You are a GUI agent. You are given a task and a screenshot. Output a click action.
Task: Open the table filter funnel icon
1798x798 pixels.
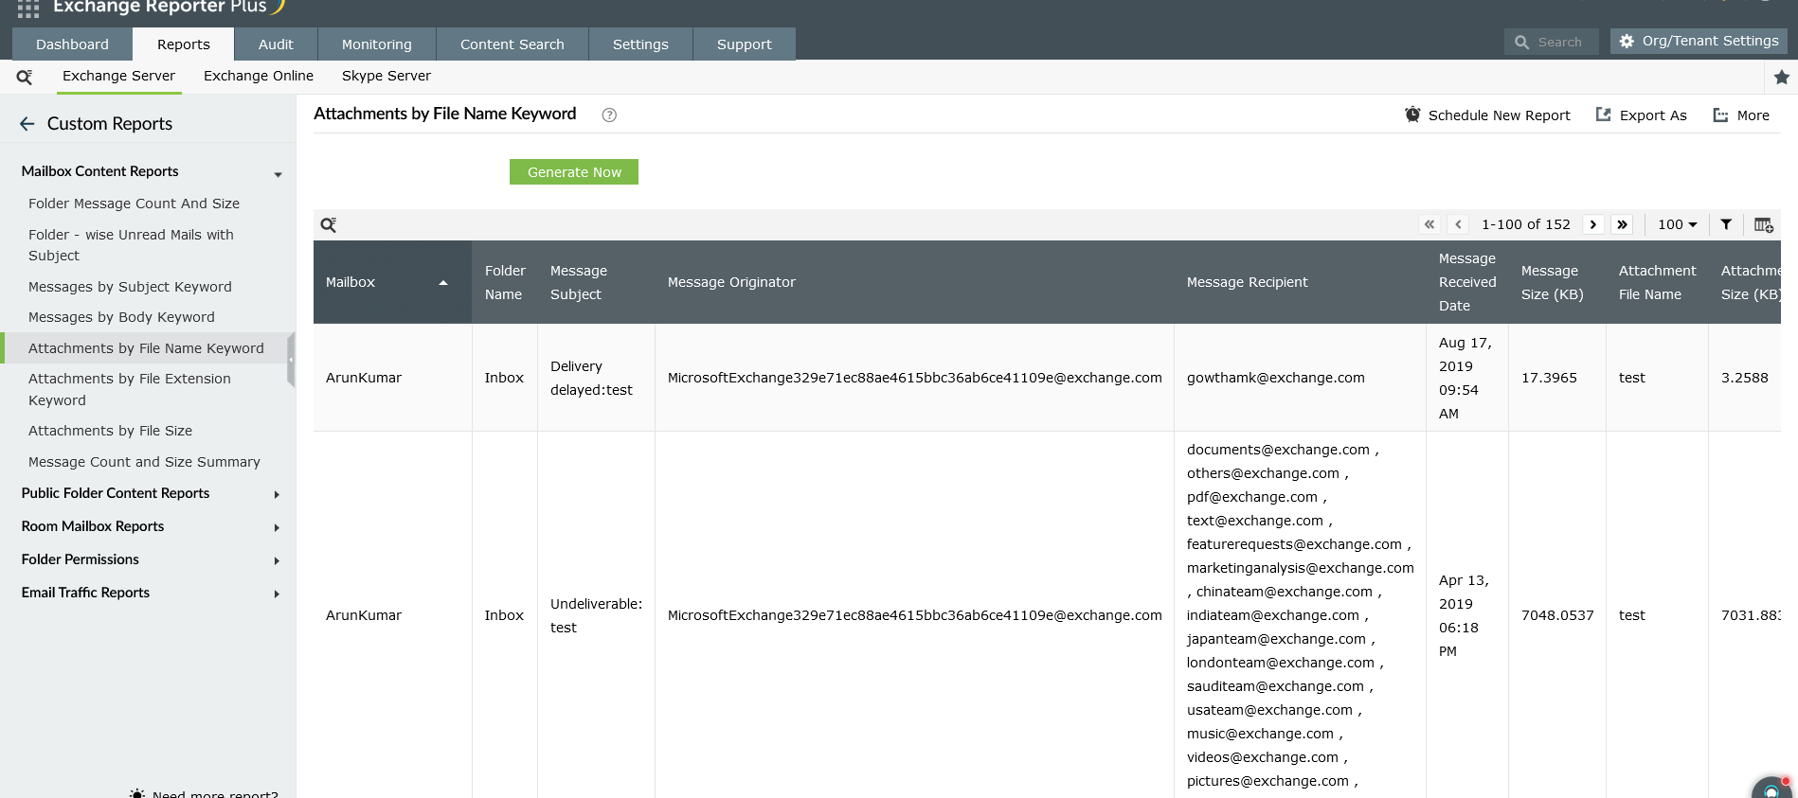tap(1726, 224)
